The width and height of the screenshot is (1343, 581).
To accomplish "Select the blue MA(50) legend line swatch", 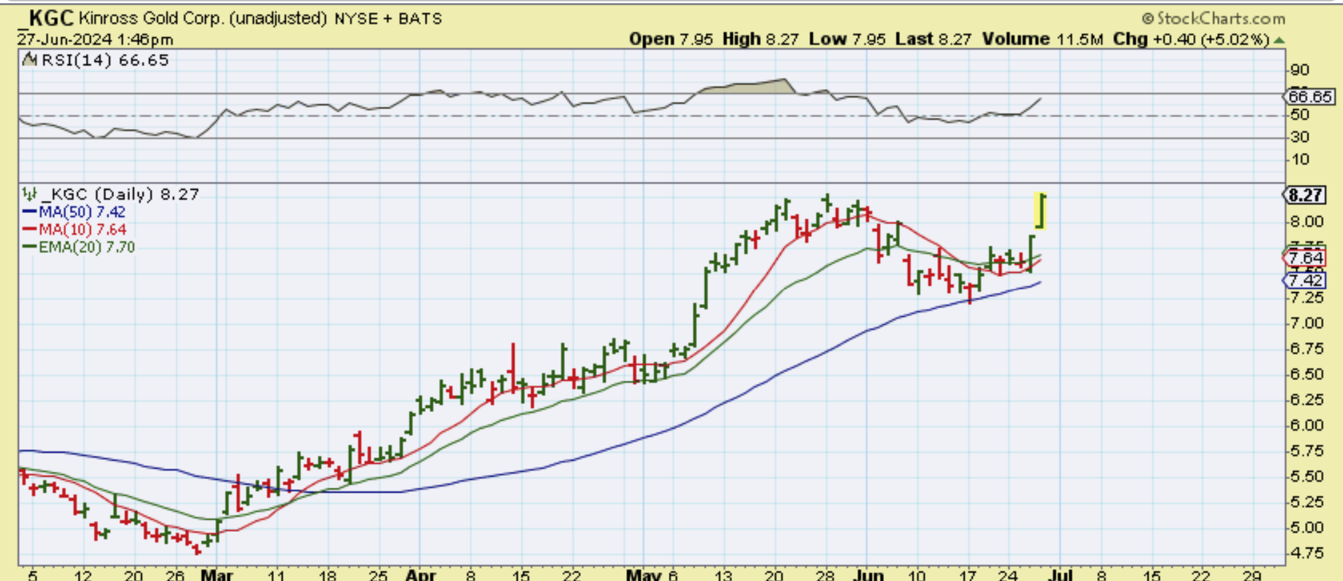I will point(30,212).
